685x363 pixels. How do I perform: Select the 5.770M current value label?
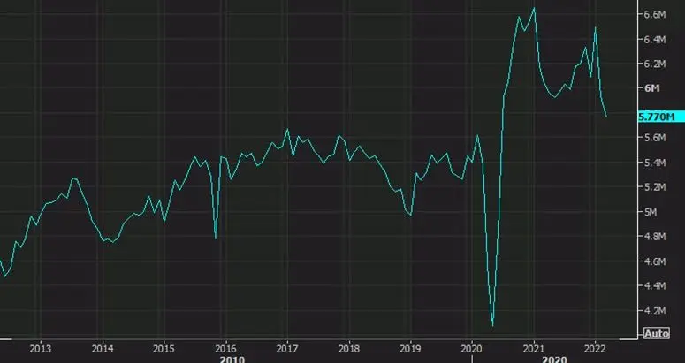656,117
